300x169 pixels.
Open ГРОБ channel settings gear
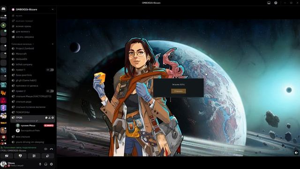pyautogui.click(x=52, y=118)
